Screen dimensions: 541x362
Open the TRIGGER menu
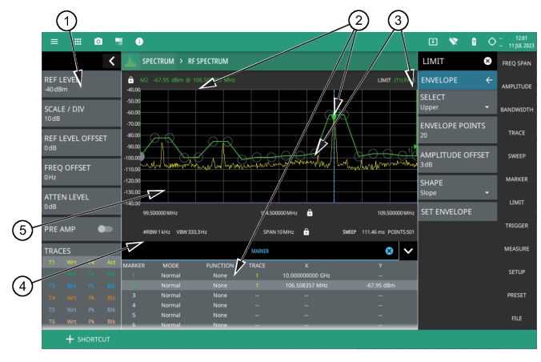point(516,226)
